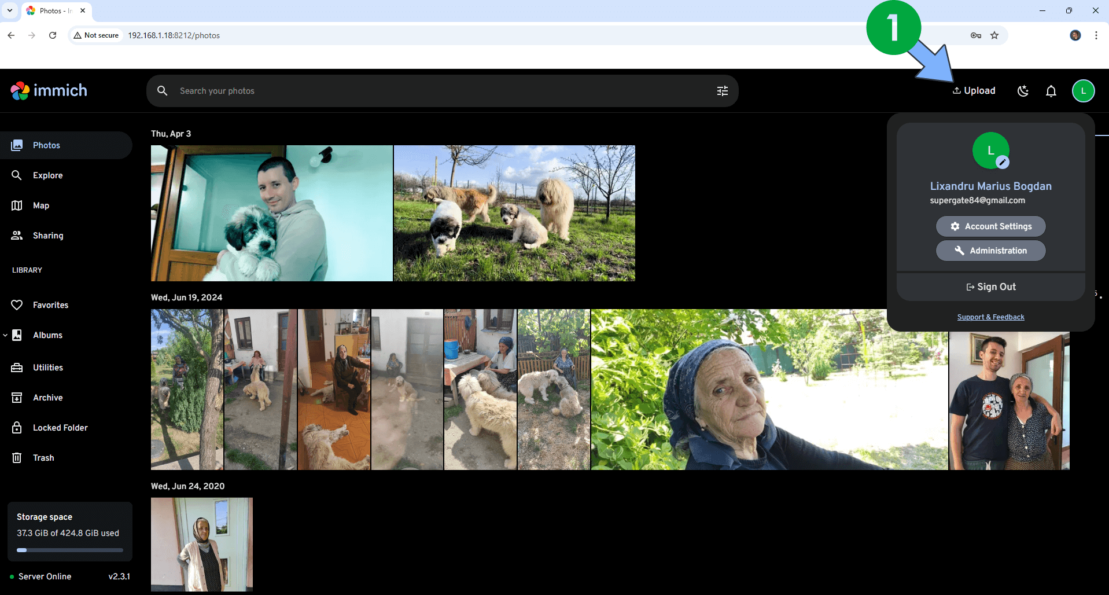This screenshot has height=595, width=1109.
Task: Open the notifications bell
Action: 1051,91
